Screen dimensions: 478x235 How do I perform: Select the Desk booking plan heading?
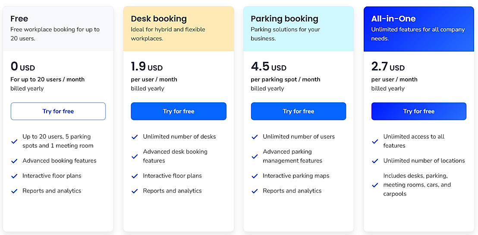click(x=159, y=18)
